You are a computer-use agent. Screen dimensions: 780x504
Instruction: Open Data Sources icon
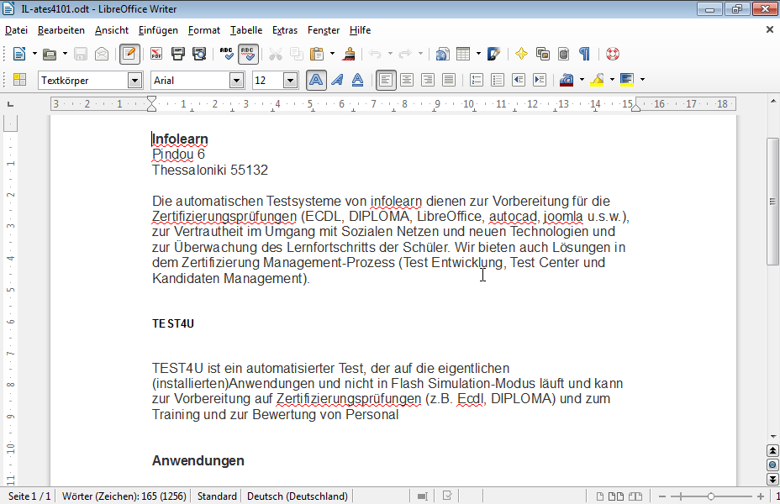(x=564, y=54)
